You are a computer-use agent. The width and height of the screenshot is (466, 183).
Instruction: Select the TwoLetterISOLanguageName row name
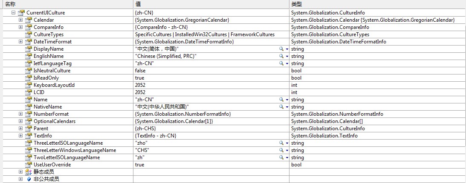pyautogui.click(x=67, y=157)
